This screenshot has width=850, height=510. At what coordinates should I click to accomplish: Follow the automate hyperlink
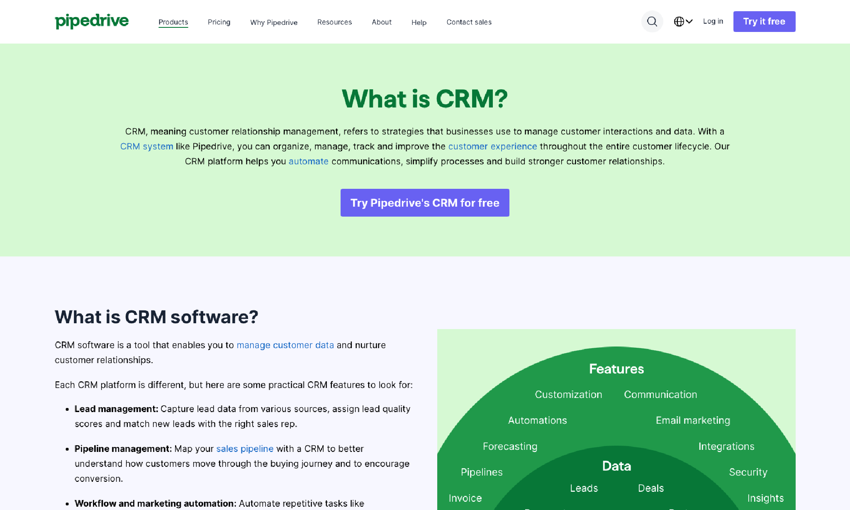pyautogui.click(x=308, y=161)
